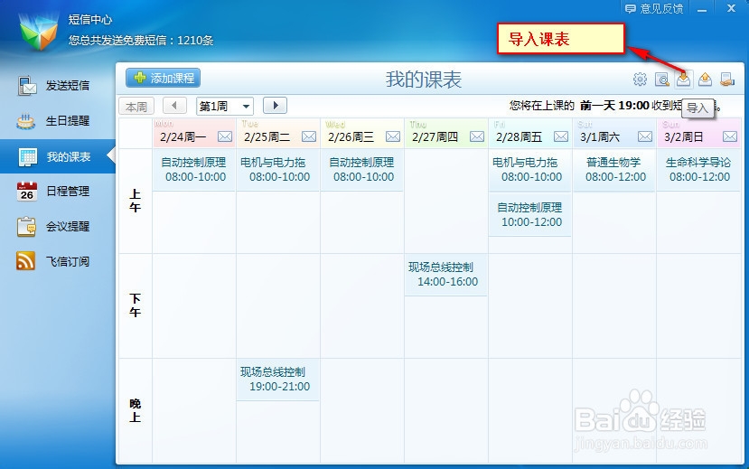Click the 短信中心 cube logo
749x469 pixels.
click(x=39, y=31)
